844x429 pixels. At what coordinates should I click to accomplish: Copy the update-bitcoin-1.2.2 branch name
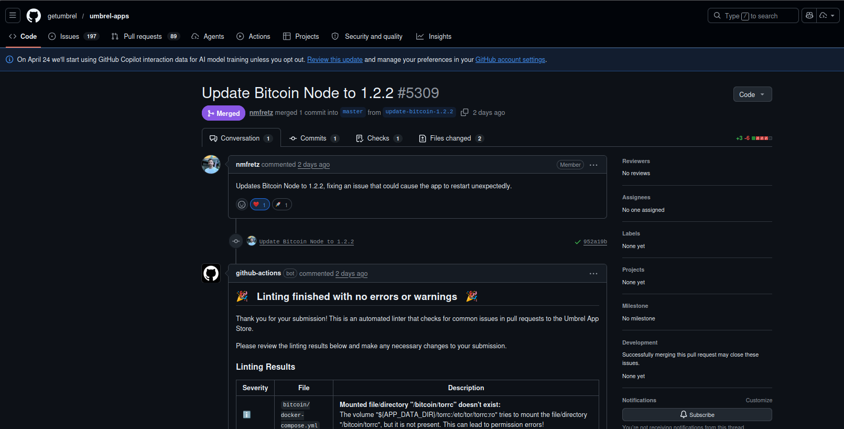coord(464,112)
